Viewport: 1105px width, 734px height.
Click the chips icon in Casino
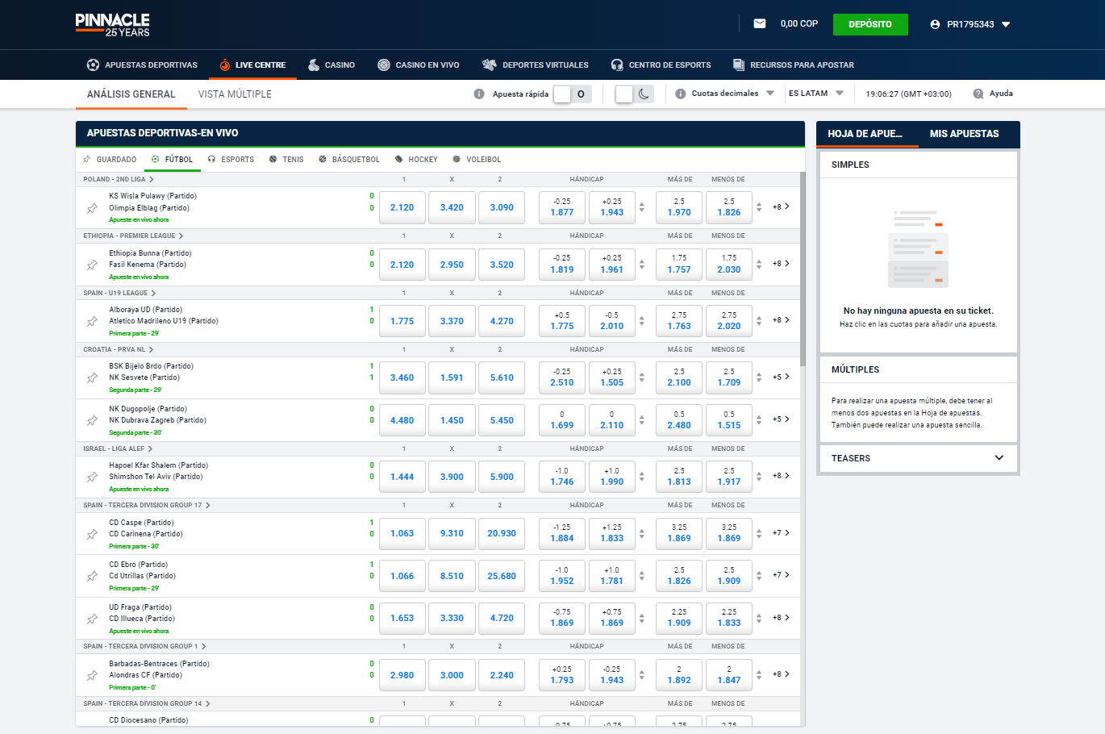click(314, 65)
